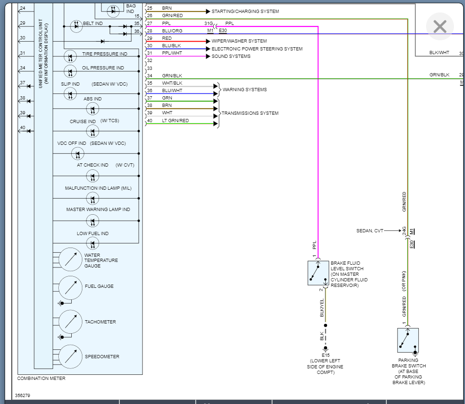Click the ABS indicator LED symbol
This screenshot has width=465, height=404.
(x=93, y=109)
